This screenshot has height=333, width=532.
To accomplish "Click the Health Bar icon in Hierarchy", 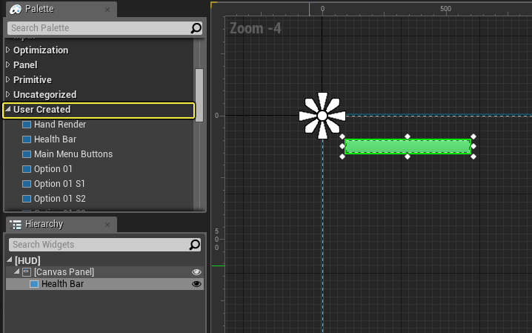I will (x=34, y=284).
